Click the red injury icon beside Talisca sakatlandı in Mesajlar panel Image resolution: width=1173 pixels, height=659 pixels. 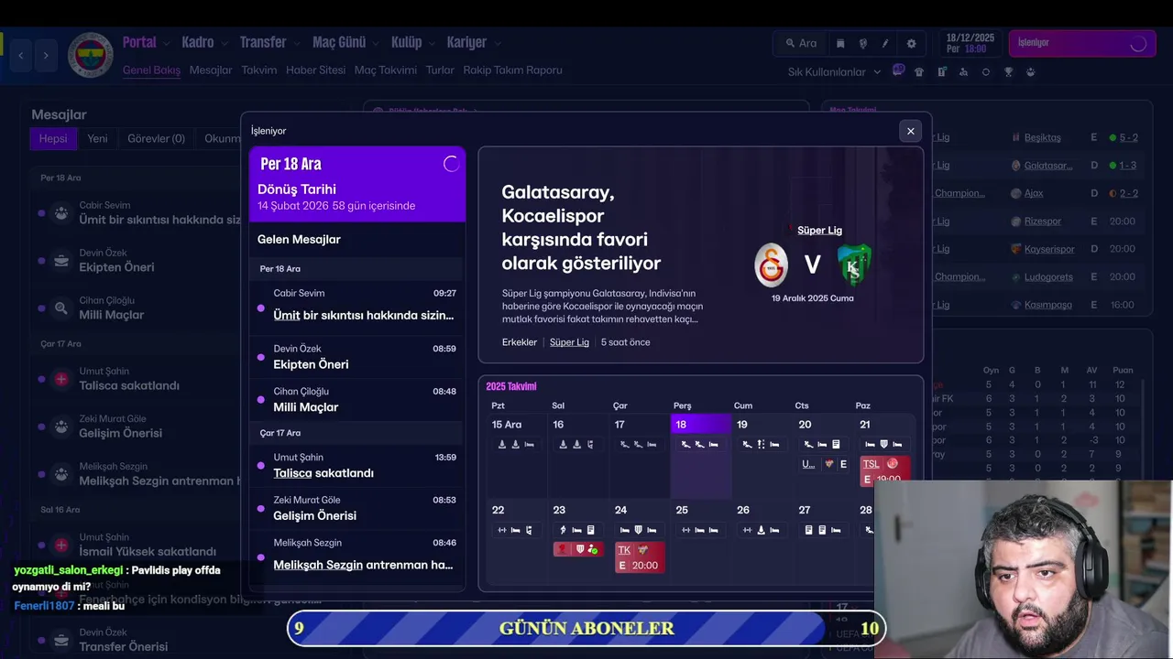pos(61,379)
